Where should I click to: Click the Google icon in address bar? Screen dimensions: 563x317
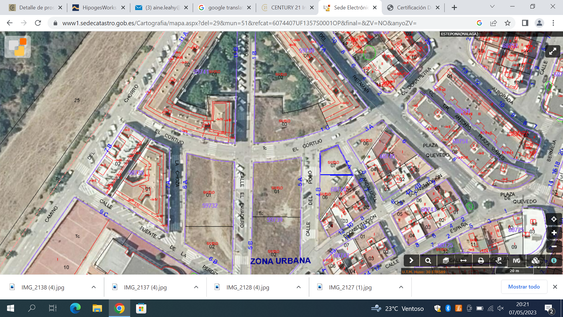[479, 23]
